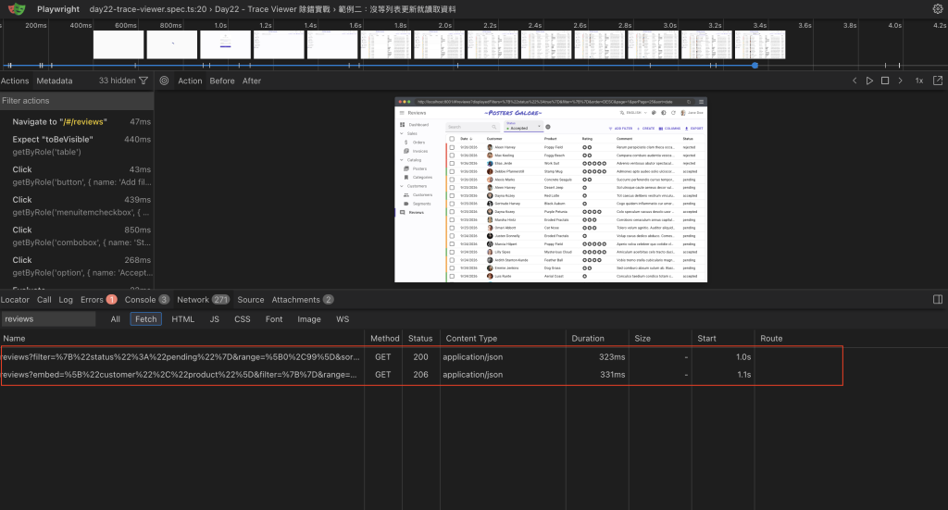
Task: Check the Debbie Pfannerstill row checkbox
Action: click(x=452, y=171)
